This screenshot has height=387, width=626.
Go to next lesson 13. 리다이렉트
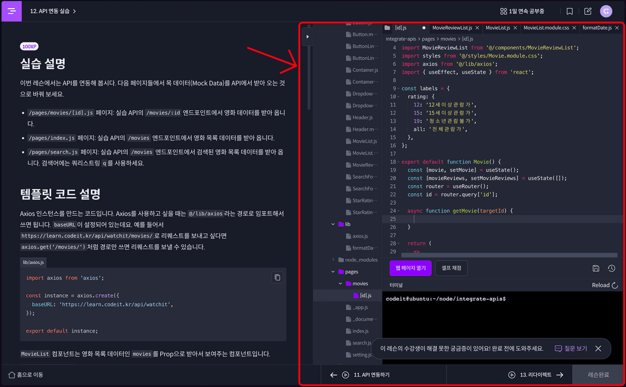click(536, 375)
